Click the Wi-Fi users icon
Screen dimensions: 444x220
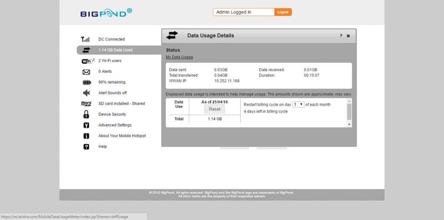pos(87,61)
